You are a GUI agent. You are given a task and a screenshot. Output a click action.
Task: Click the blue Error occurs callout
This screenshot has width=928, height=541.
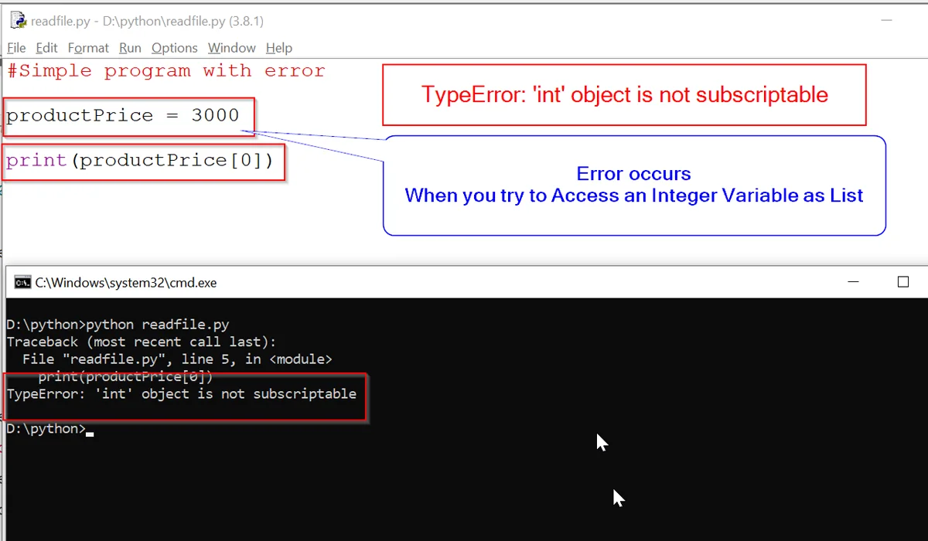633,185
